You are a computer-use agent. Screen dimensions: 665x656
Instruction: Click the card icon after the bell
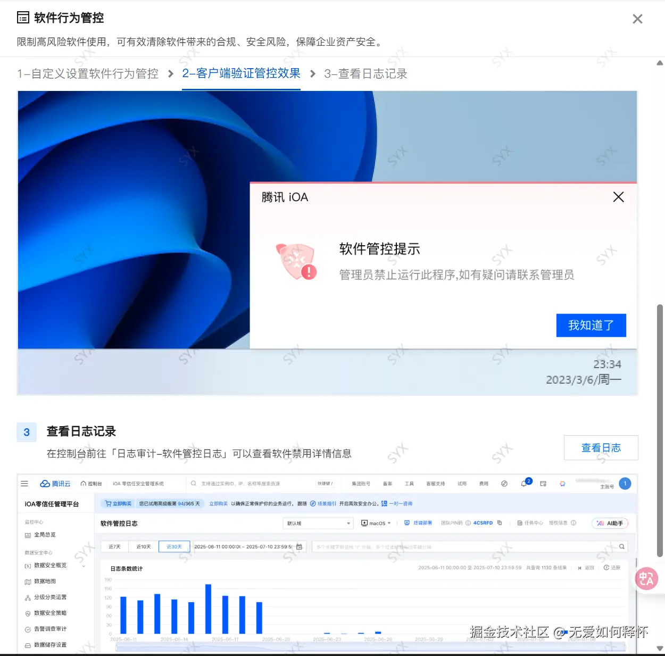pyautogui.click(x=543, y=484)
